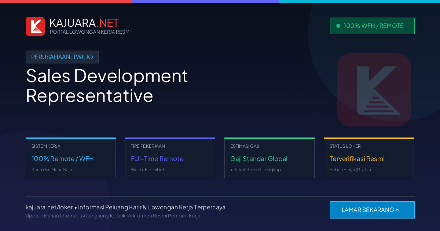
Task: Click the LAMAR SEKARANG button
Action: click(x=372, y=210)
